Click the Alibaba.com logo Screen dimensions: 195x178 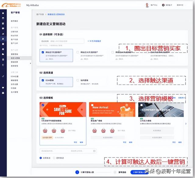pos(11,5)
